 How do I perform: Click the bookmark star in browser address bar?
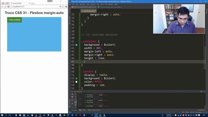(63, 6)
